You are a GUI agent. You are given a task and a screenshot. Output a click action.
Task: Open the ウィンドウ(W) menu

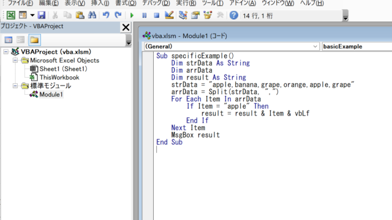(277, 3)
